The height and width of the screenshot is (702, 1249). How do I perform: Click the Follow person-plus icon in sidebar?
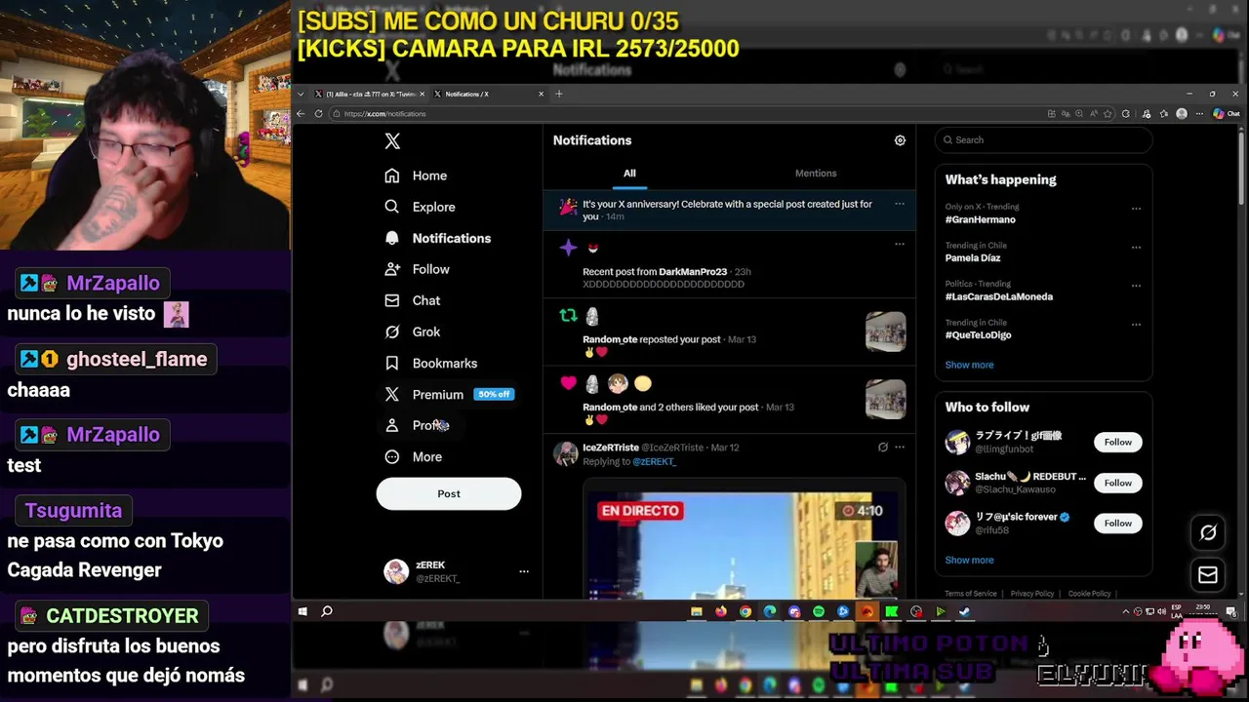coord(392,269)
